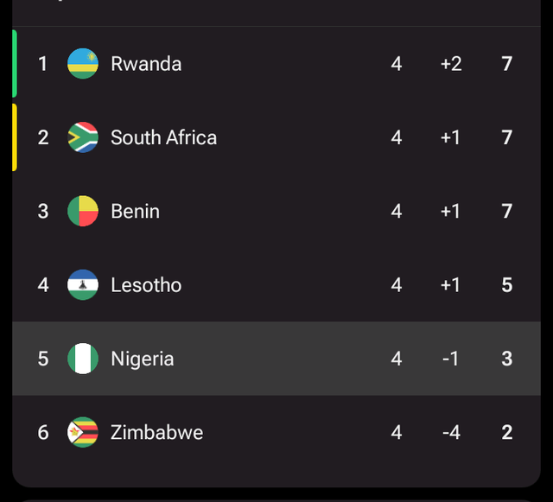Open the Nigeria flag icon
The height and width of the screenshot is (502, 553).
[x=83, y=359]
